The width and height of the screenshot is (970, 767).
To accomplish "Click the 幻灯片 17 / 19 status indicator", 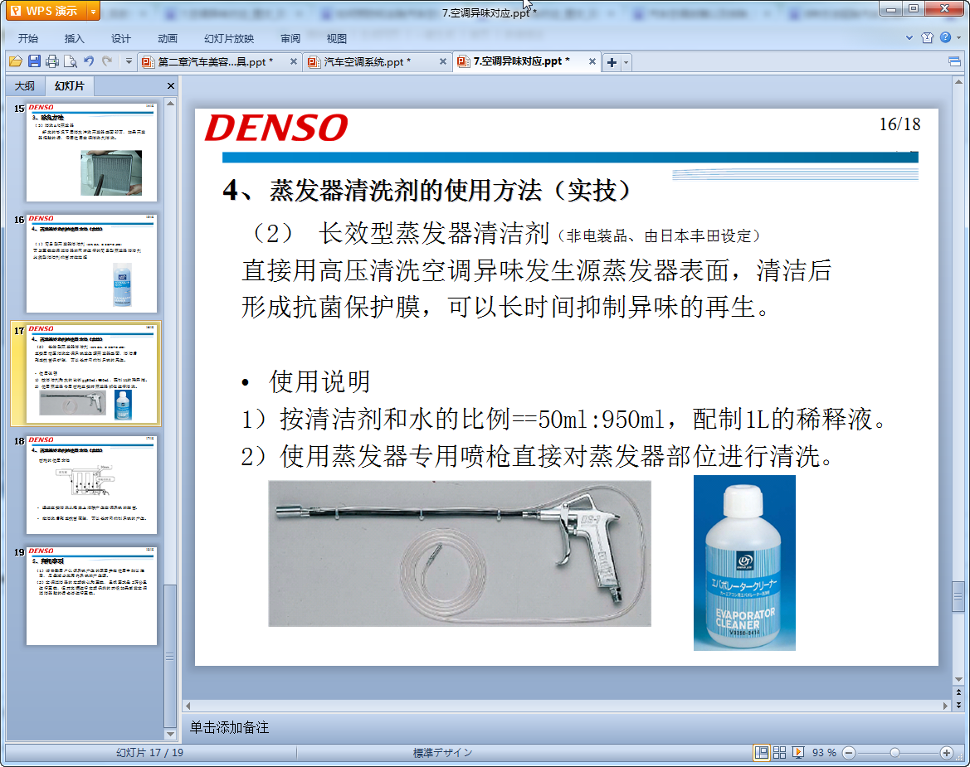I will [x=149, y=752].
